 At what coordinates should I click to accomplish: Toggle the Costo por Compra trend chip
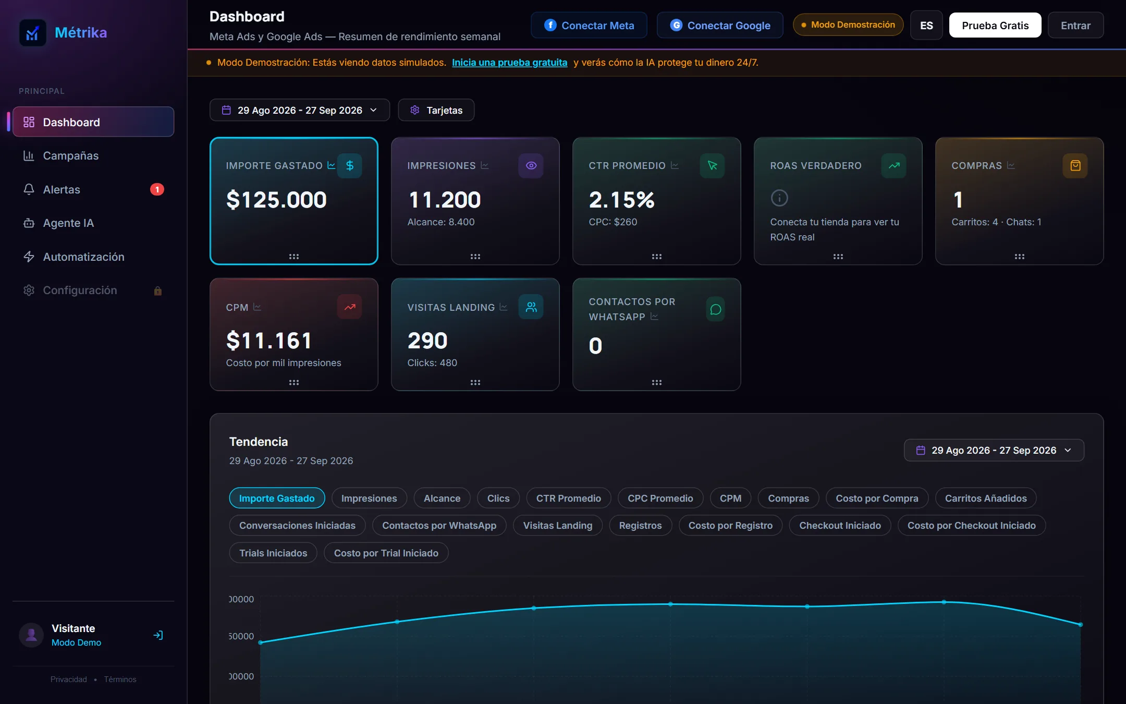point(877,498)
